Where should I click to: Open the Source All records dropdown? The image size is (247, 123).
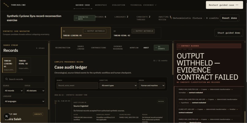tap(13, 91)
